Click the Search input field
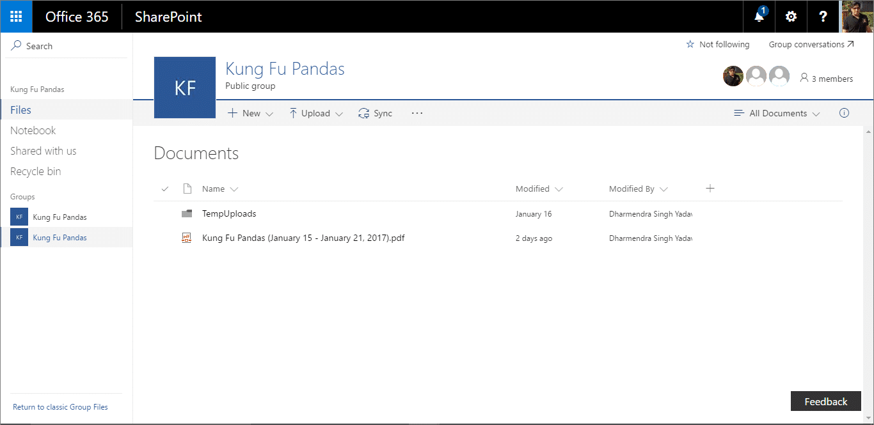The image size is (874, 425). (67, 46)
